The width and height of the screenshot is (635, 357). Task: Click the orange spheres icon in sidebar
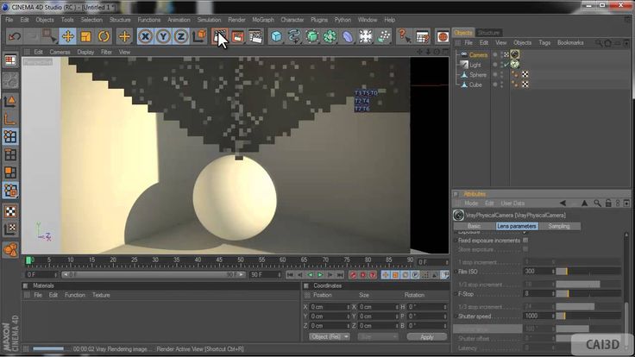tap(10, 250)
